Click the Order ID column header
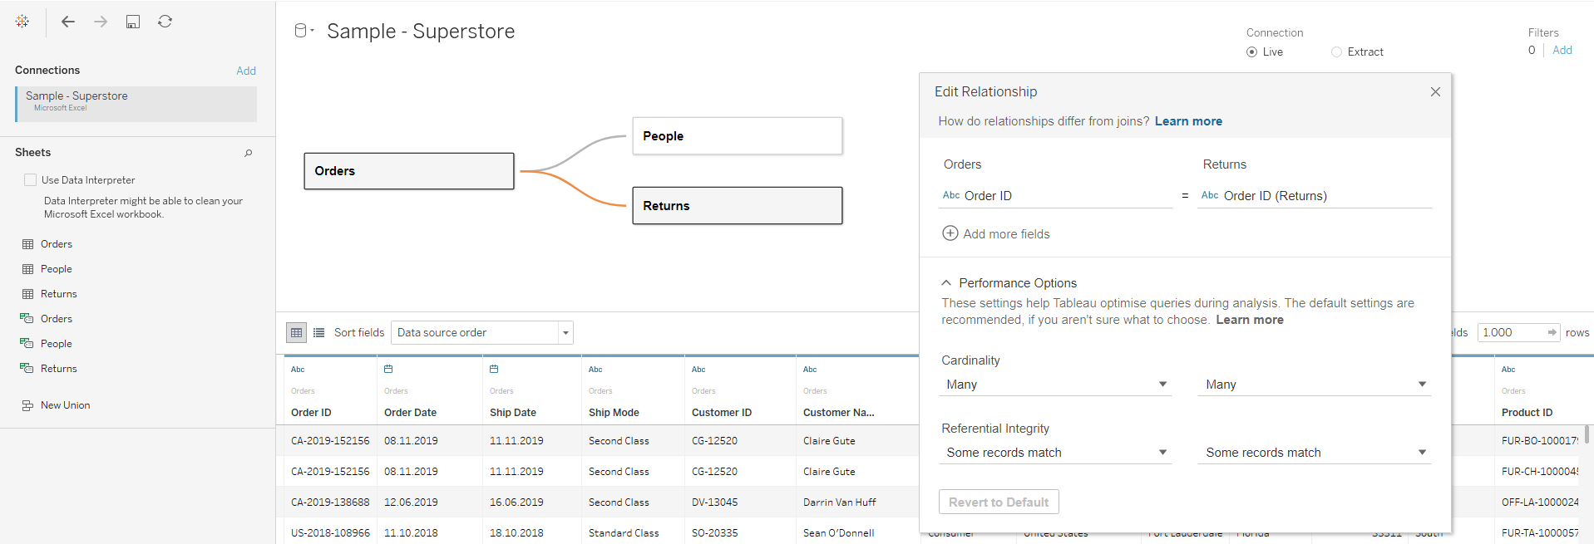Screen dimensions: 1594x544 tap(311, 413)
